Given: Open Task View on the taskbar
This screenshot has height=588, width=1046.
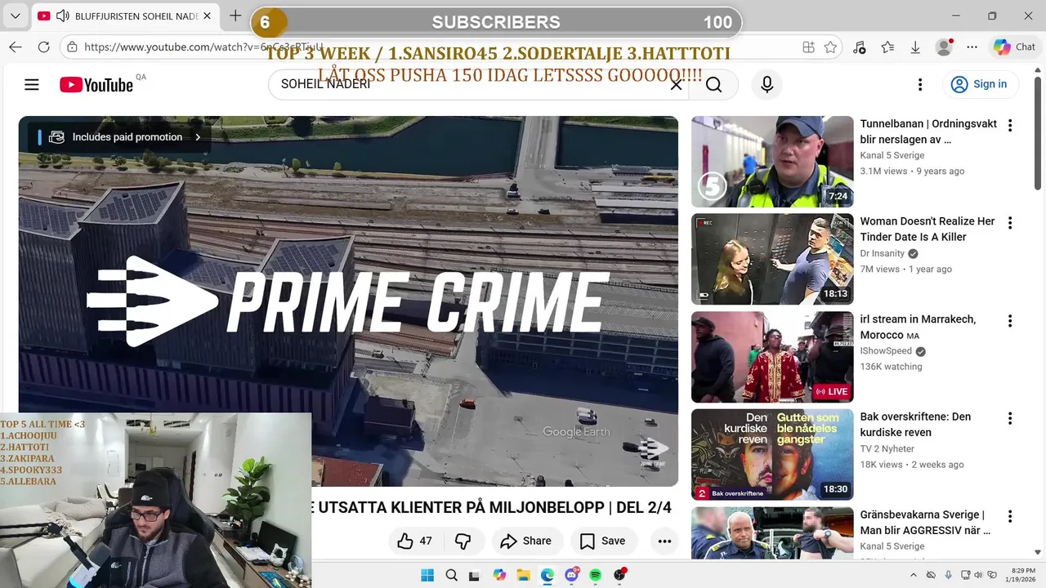Looking at the screenshot, I should pyautogui.click(x=476, y=575).
